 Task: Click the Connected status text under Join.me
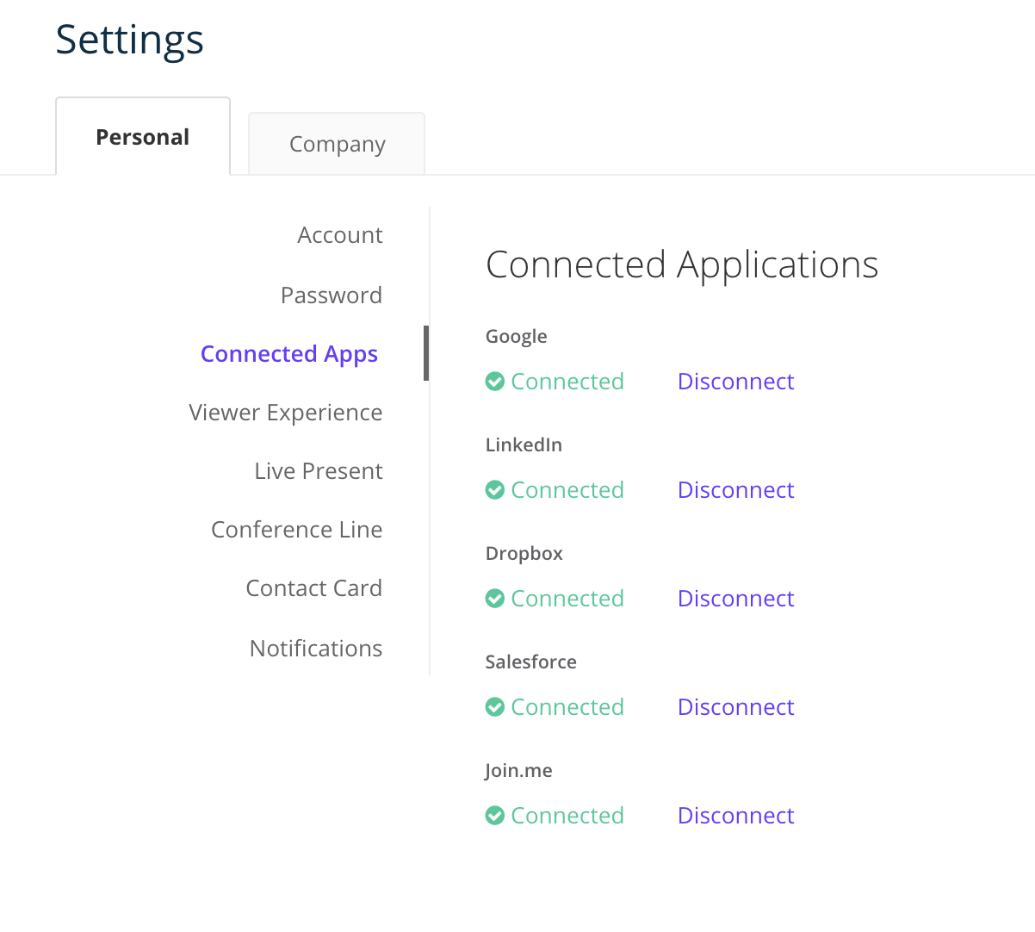click(567, 816)
